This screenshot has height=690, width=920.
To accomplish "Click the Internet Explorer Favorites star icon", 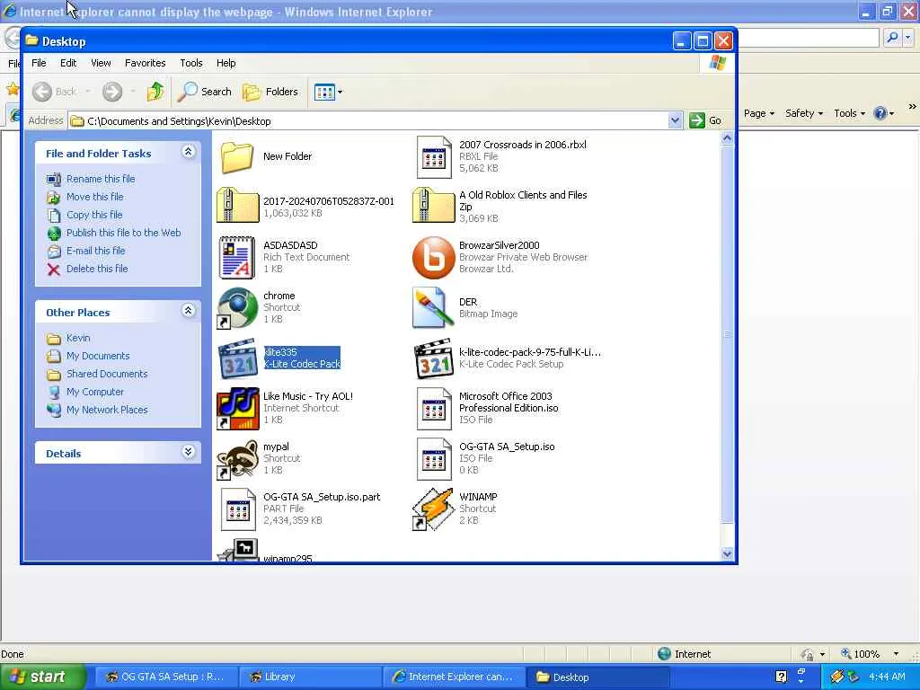I will point(13,89).
